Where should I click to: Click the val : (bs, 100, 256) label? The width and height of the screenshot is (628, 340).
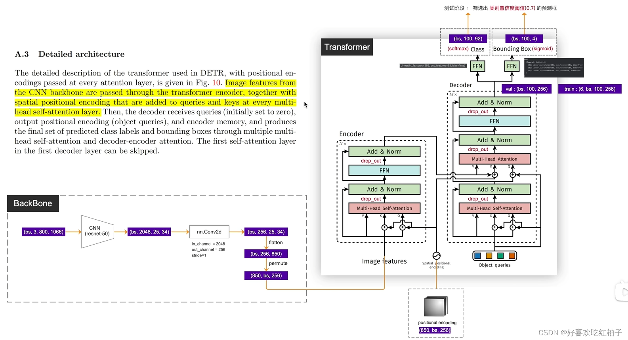pyautogui.click(x=527, y=89)
